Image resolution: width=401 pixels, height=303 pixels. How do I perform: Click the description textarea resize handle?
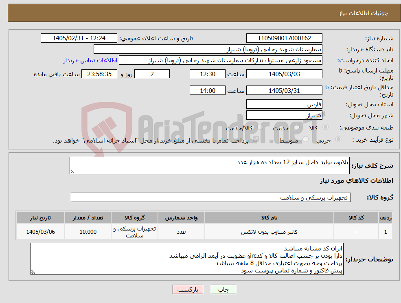pos(72,172)
